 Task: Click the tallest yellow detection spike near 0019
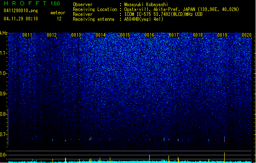(x=225, y=158)
